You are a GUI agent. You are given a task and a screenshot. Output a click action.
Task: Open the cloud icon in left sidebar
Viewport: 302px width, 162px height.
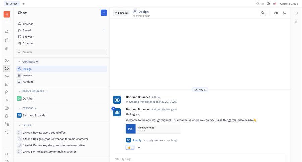coord(7,116)
